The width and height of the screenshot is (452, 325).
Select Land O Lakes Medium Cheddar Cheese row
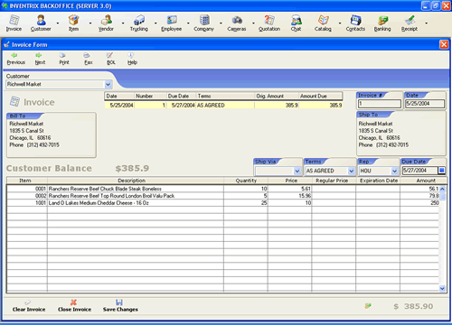(223, 203)
